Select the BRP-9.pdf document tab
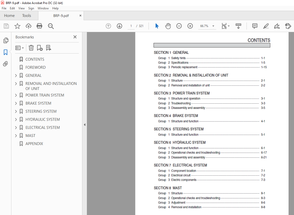The width and height of the screenshot is (294, 215). point(61,16)
